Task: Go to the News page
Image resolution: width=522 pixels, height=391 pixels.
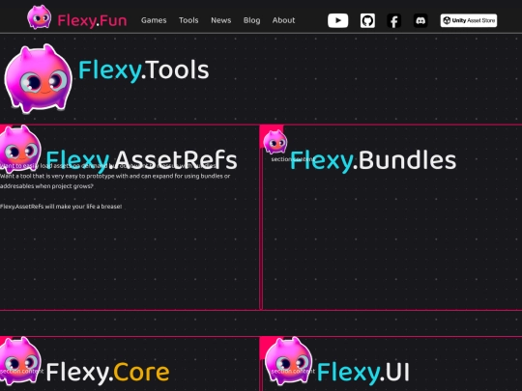Action: 221,20
